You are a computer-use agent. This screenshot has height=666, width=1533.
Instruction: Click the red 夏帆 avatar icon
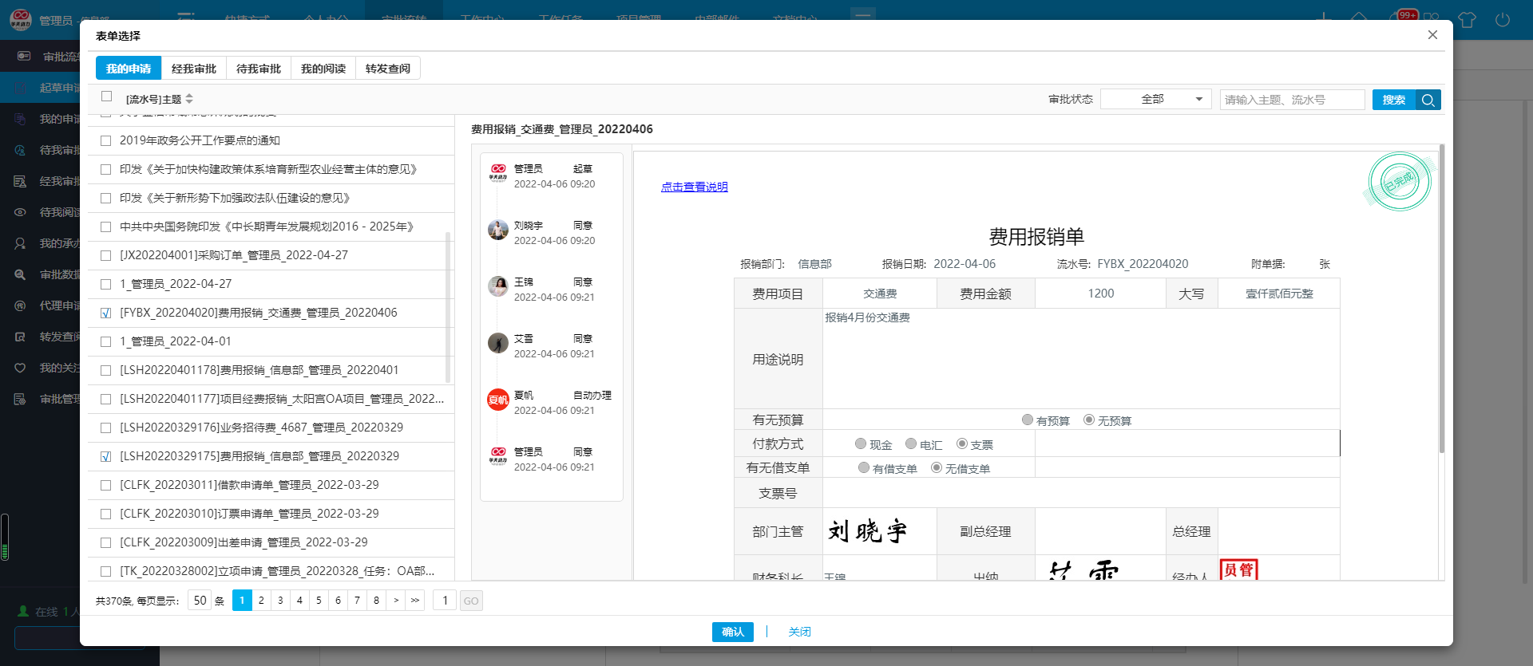(x=498, y=400)
